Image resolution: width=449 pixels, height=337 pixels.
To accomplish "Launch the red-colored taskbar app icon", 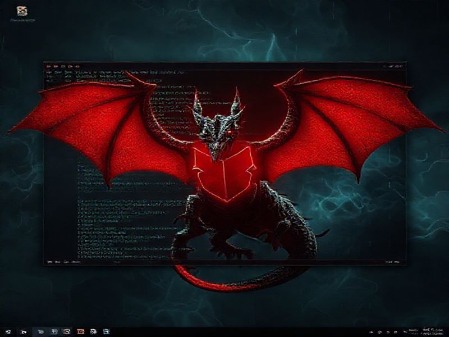I will [x=80, y=332].
